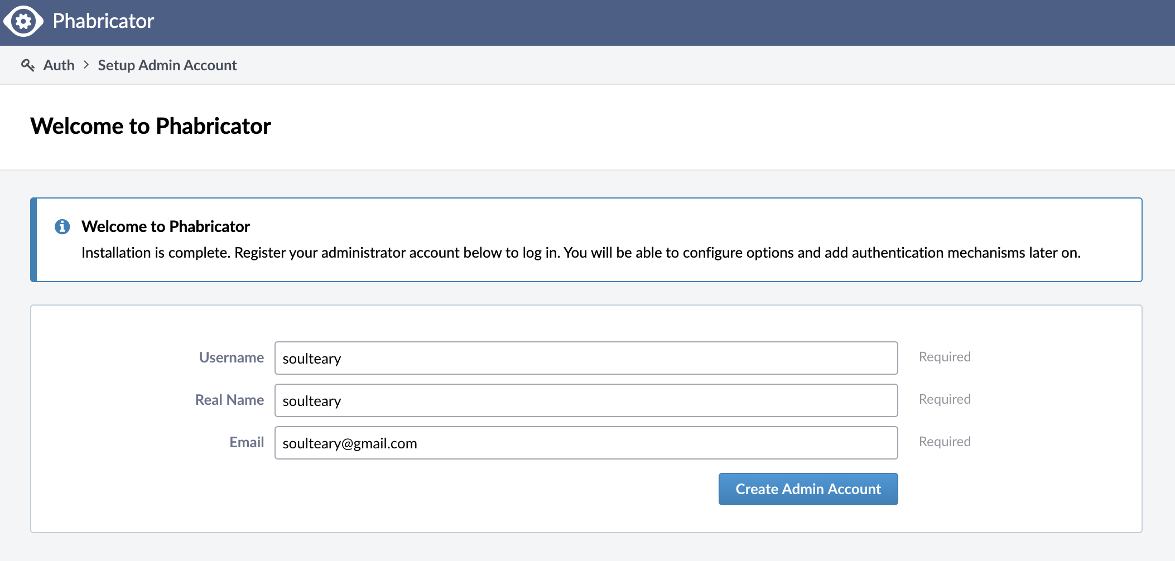Click the Required hint next to Real Name
Image resolution: width=1175 pixels, height=561 pixels.
pos(945,399)
